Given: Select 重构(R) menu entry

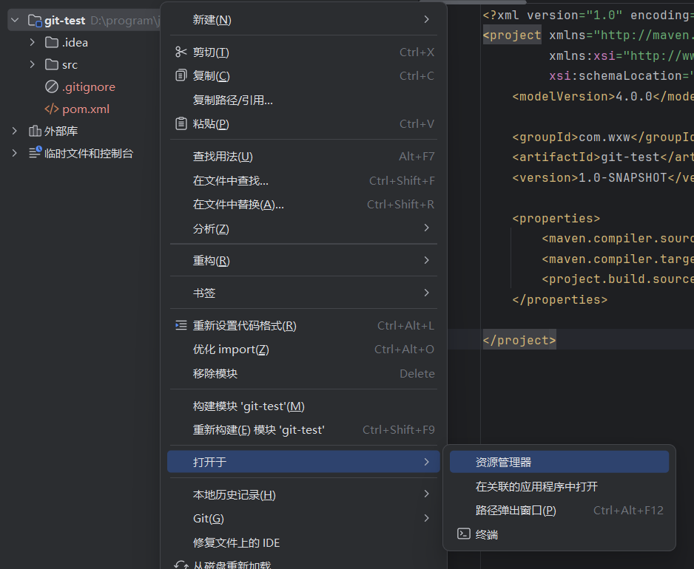Looking at the screenshot, I should click(303, 260).
